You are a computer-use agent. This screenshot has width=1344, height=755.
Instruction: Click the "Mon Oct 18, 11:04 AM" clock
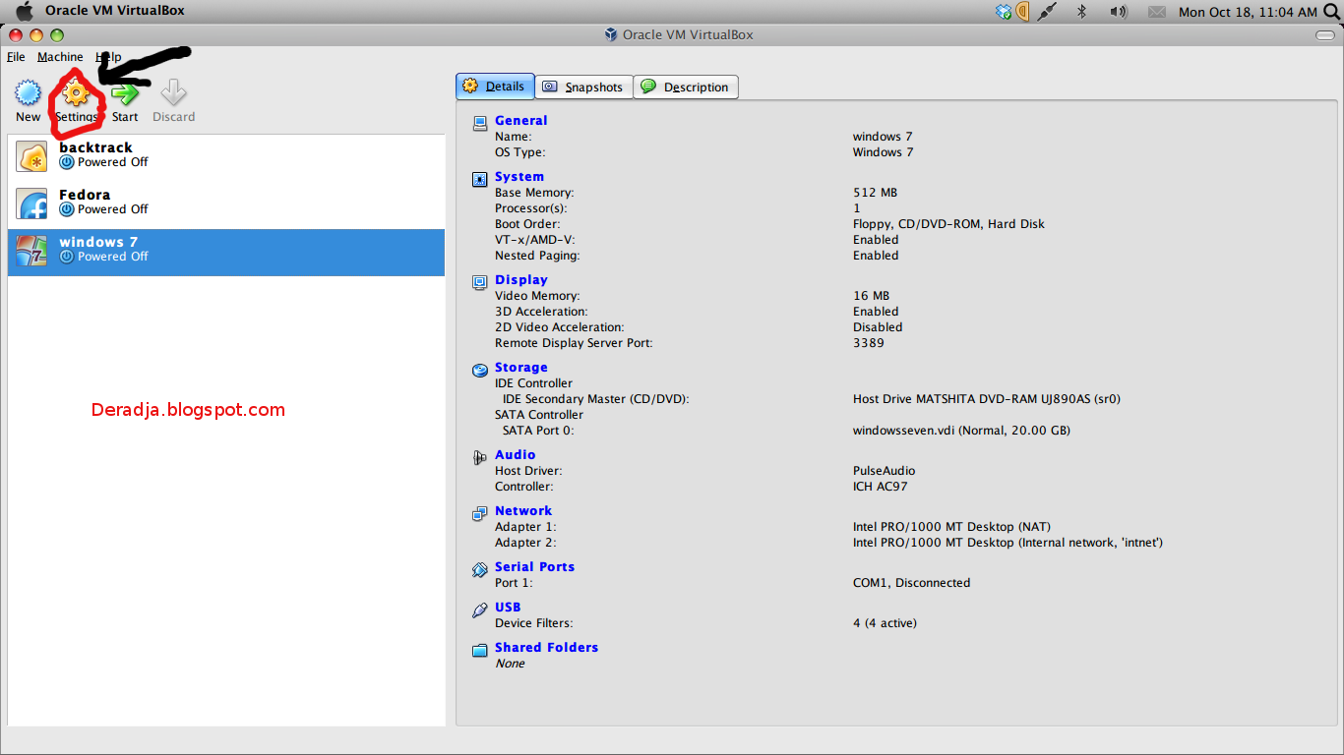tap(1248, 12)
